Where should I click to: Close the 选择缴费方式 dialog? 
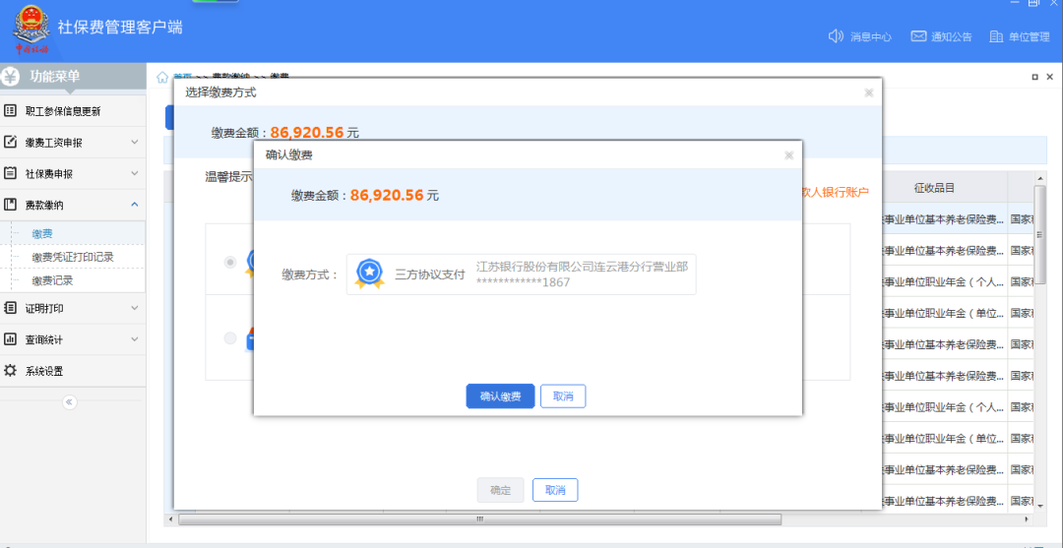point(868,92)
